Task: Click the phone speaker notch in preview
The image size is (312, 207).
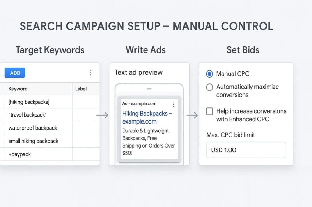Action: (149, 89)
